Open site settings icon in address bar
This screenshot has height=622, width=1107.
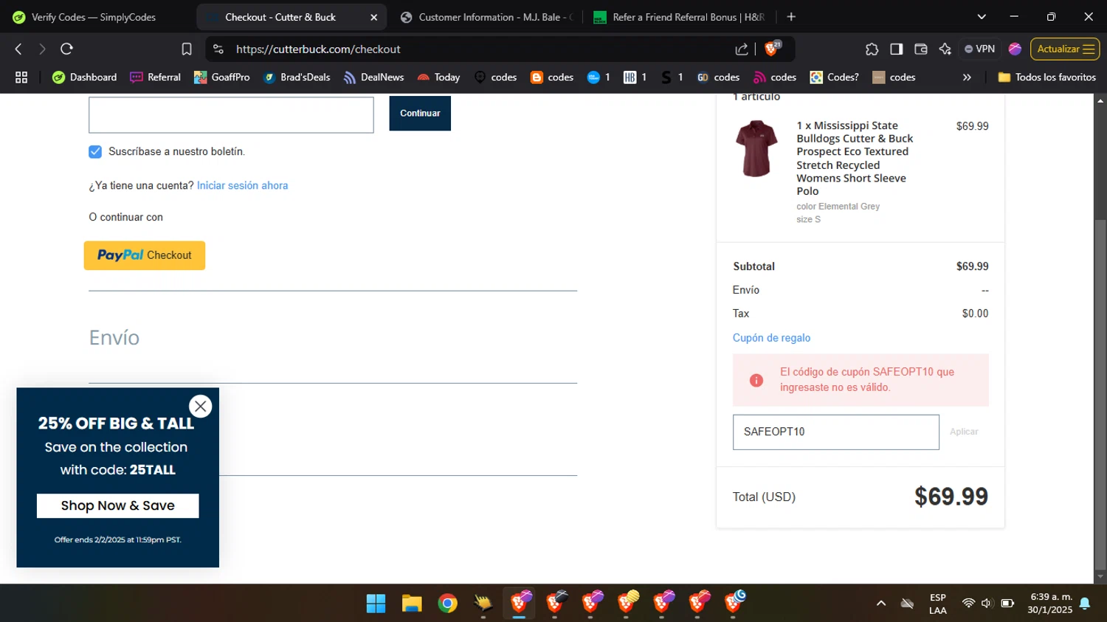coord(218,49)
